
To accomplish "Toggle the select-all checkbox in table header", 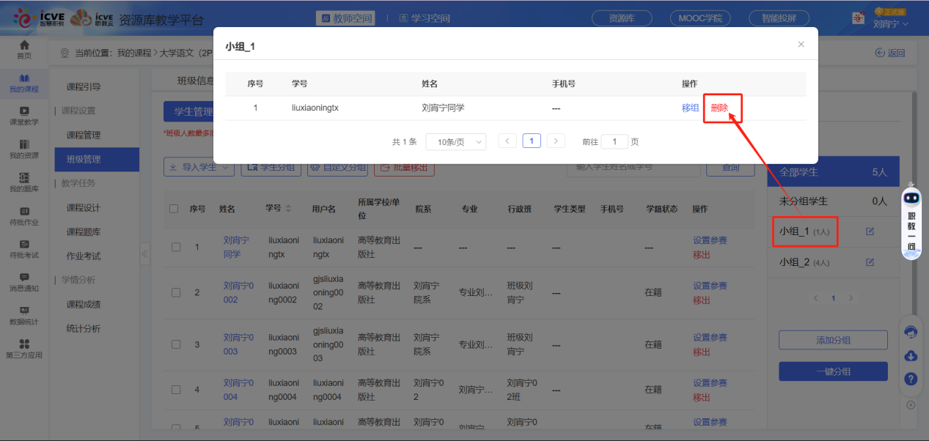I will pyautogui.click(x=175, y=209).
